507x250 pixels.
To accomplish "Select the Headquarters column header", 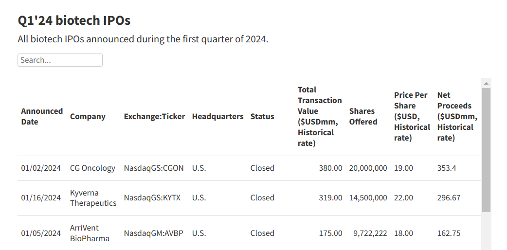I will 217,116.
